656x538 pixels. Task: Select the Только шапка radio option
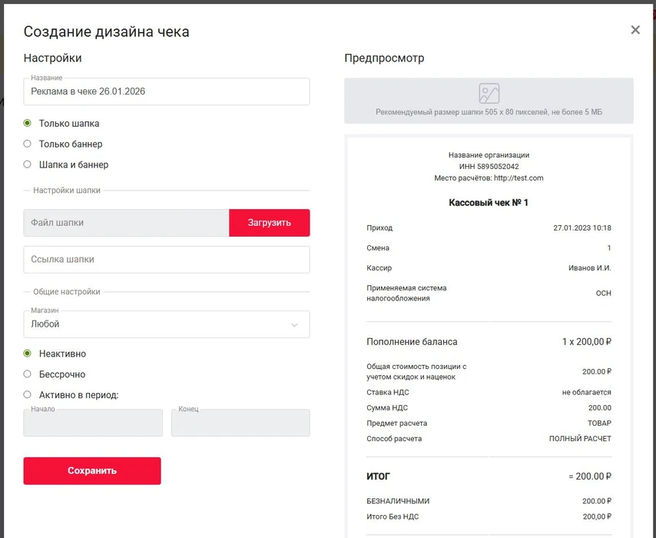point(28,123)
